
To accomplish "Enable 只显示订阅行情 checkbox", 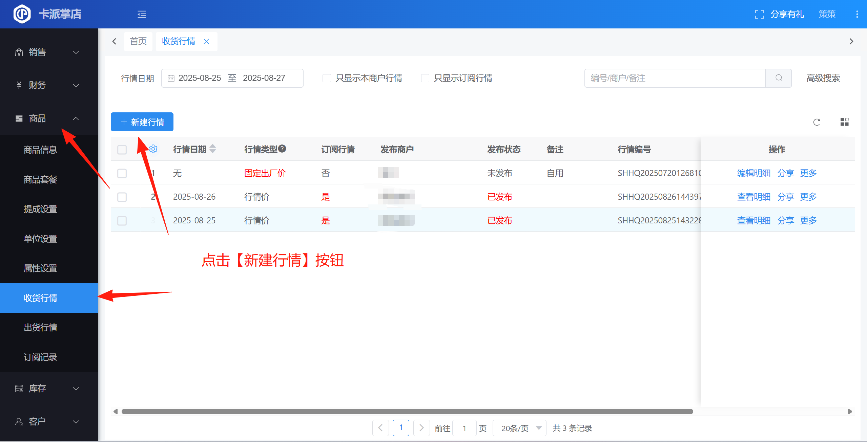I will click(x=425, y=78).
